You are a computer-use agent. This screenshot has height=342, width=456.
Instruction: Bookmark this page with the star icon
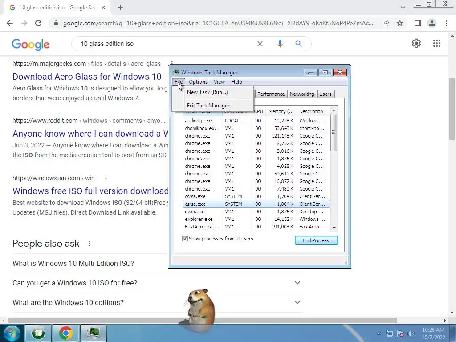400,23
